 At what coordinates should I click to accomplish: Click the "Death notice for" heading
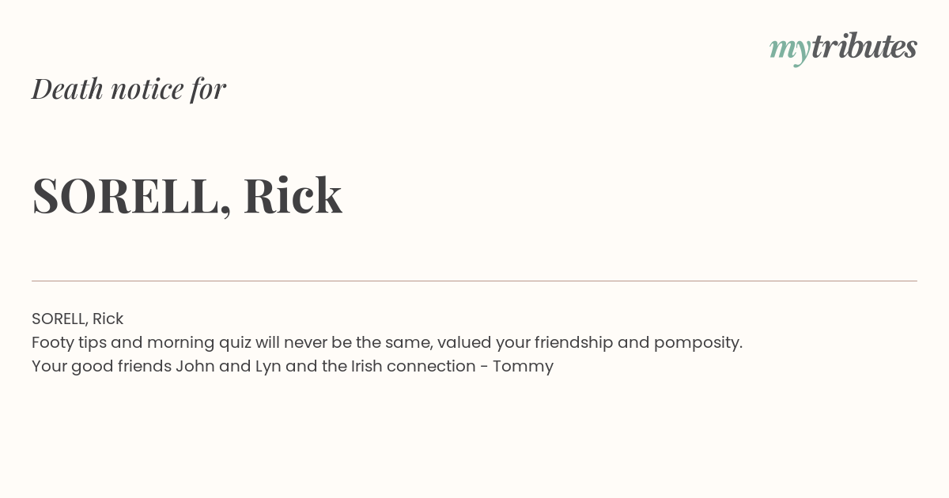pos(129,89)
